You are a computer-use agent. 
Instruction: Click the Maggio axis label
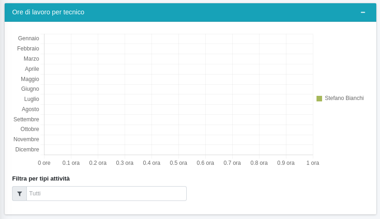(x=30, y=79)
